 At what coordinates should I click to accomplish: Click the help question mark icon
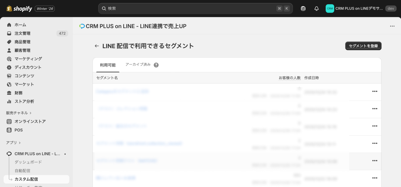pos(156,65)
